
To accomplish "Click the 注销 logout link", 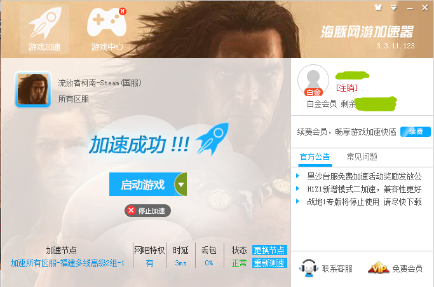I will point(347,88).
